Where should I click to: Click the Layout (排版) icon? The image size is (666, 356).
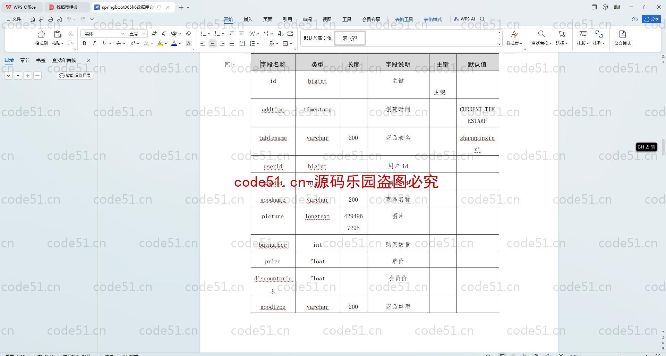point(583,34)
